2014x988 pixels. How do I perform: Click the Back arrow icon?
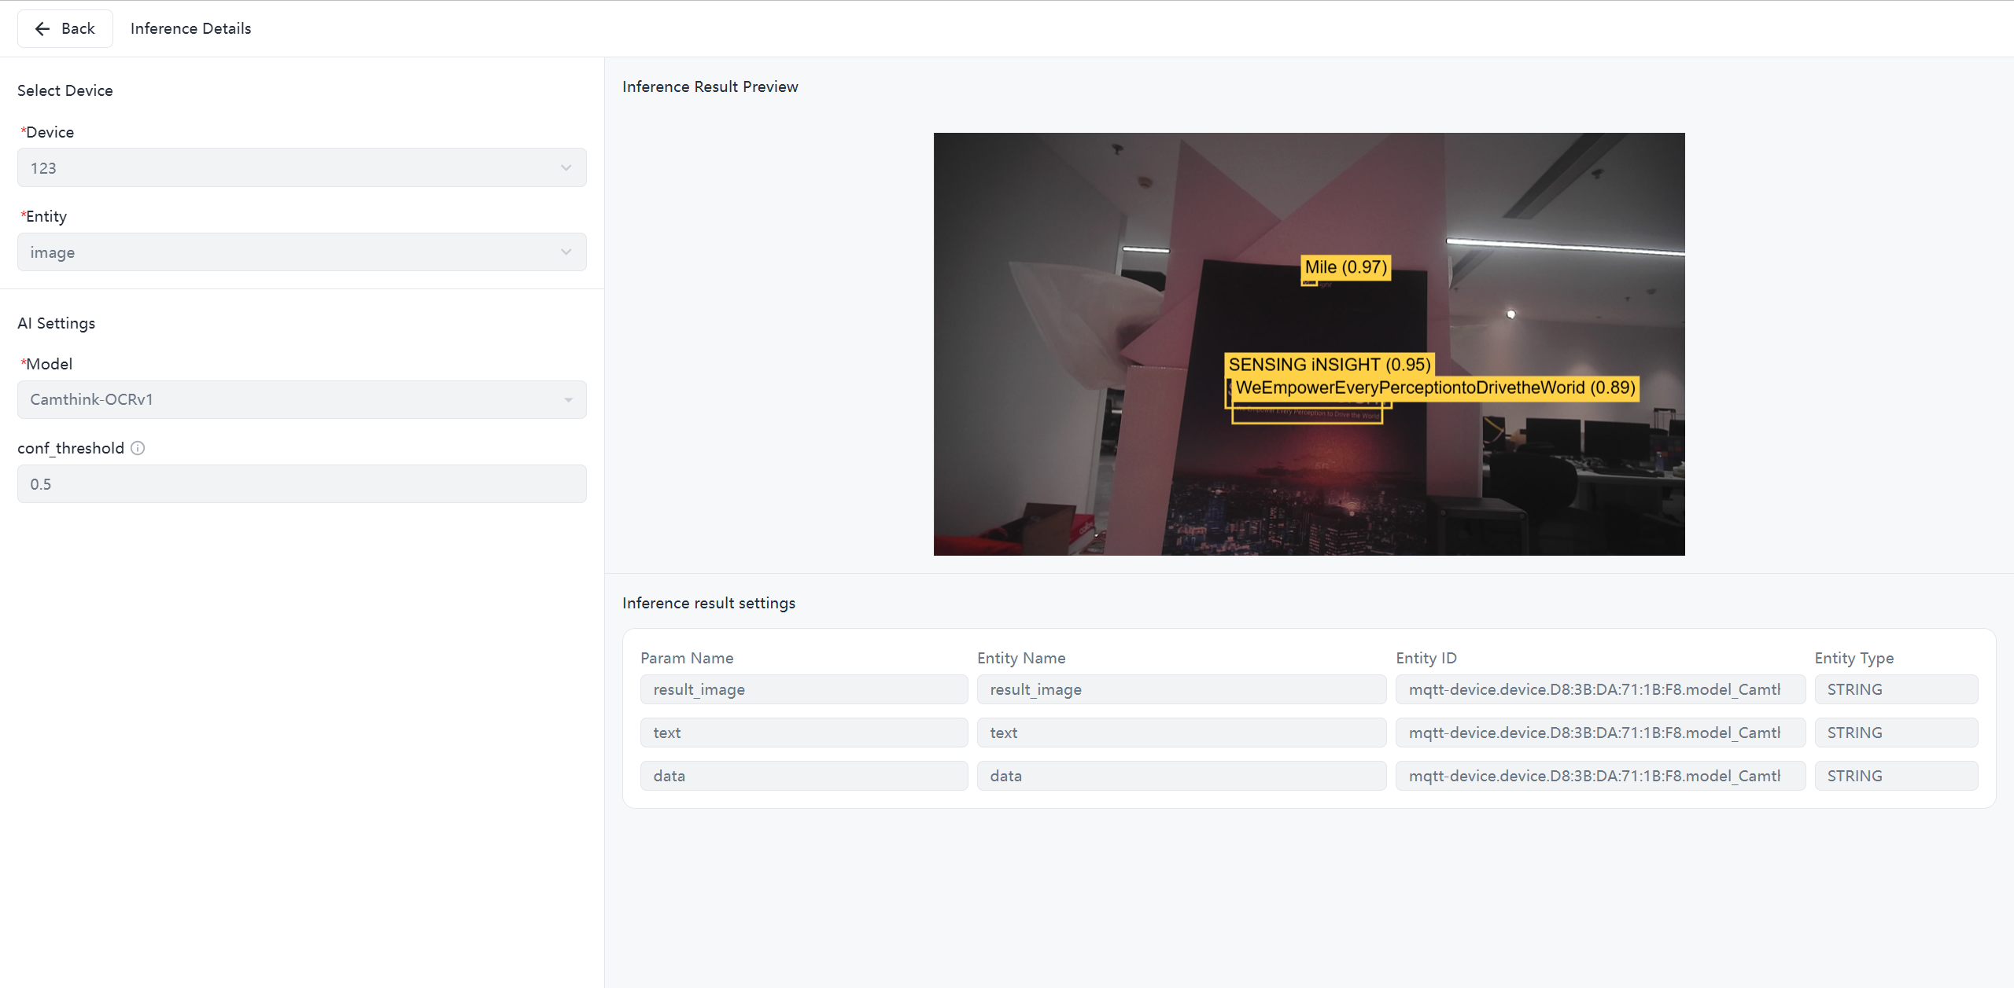tap(42, 29)
